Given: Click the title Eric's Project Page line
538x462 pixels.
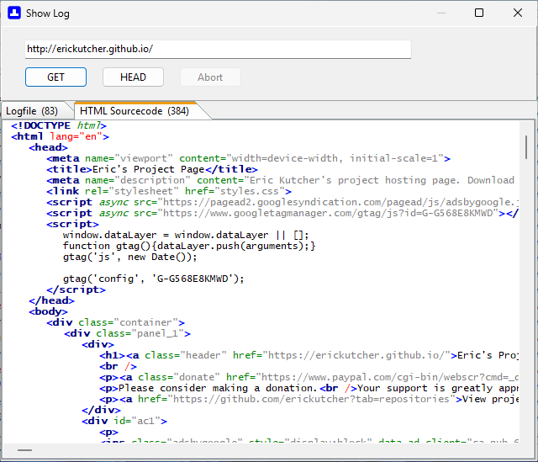Looking at the screenshot, I should [x=152, y=169].
